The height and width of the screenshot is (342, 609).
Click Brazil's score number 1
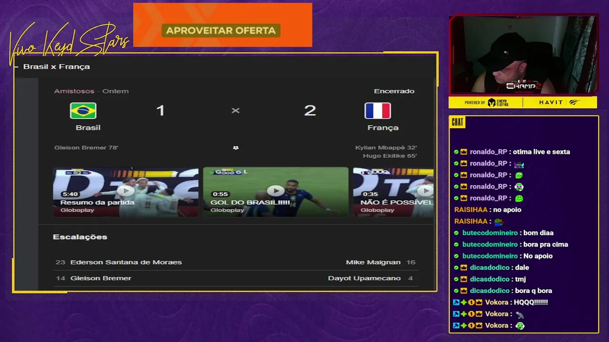click(x=160, y=111)
